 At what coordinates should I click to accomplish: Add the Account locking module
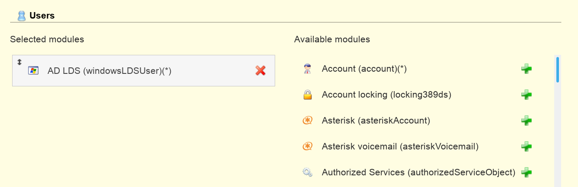(x=527, y=95)
